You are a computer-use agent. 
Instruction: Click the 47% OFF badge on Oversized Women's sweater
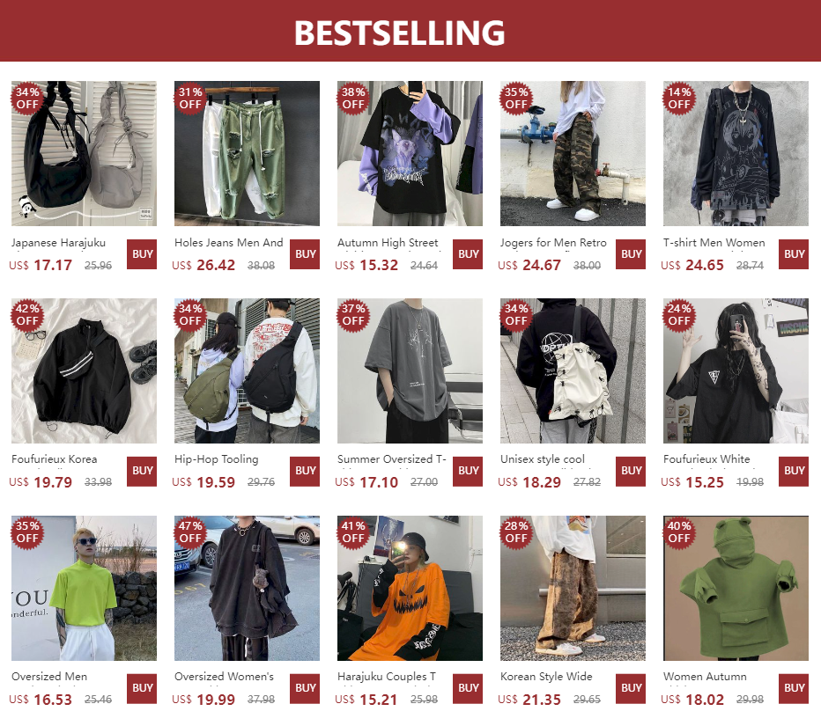(190, 532)
